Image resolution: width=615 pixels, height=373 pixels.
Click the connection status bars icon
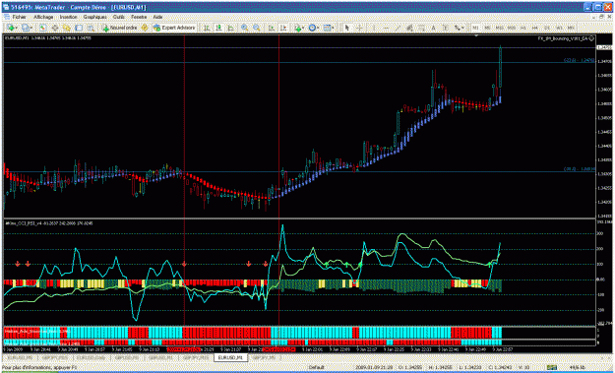[x=552, y=367]
